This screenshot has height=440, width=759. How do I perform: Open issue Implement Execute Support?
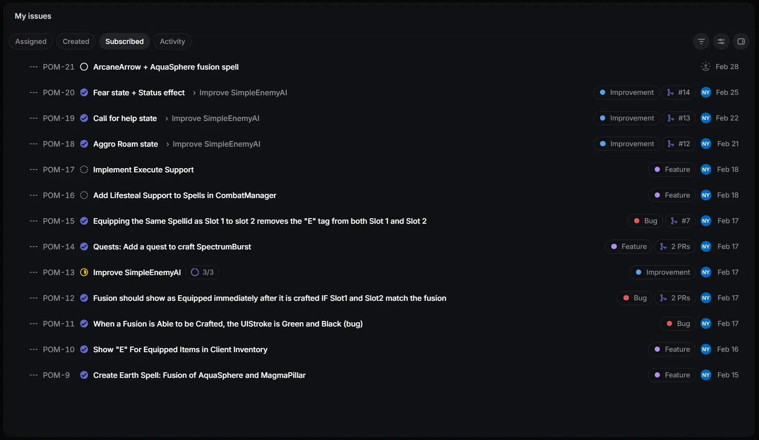143,170
